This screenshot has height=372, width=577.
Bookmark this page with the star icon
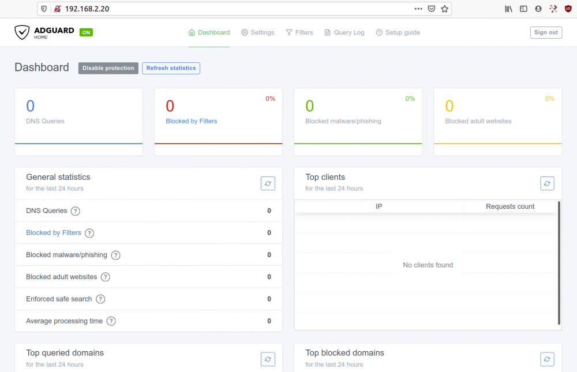[444, 9]
